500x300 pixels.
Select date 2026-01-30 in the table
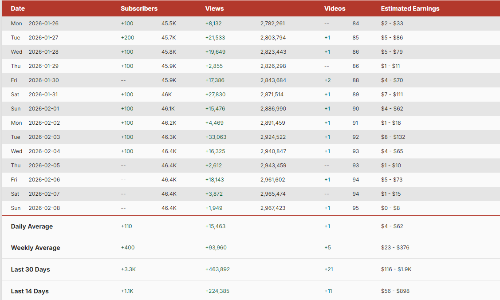pos(43,80)
